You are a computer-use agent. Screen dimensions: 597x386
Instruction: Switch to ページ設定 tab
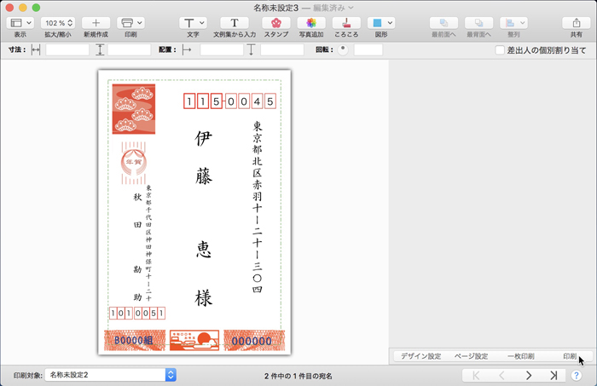point(471,356)
